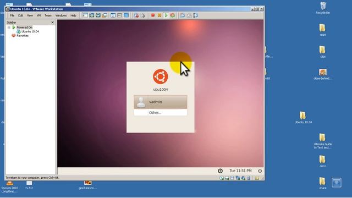Select Ubuntu 10.04 in the sidebar tree
The image size is (352, 198).
pos(30,31)
